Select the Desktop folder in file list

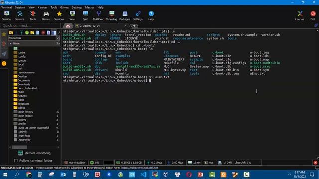point(20,76)
